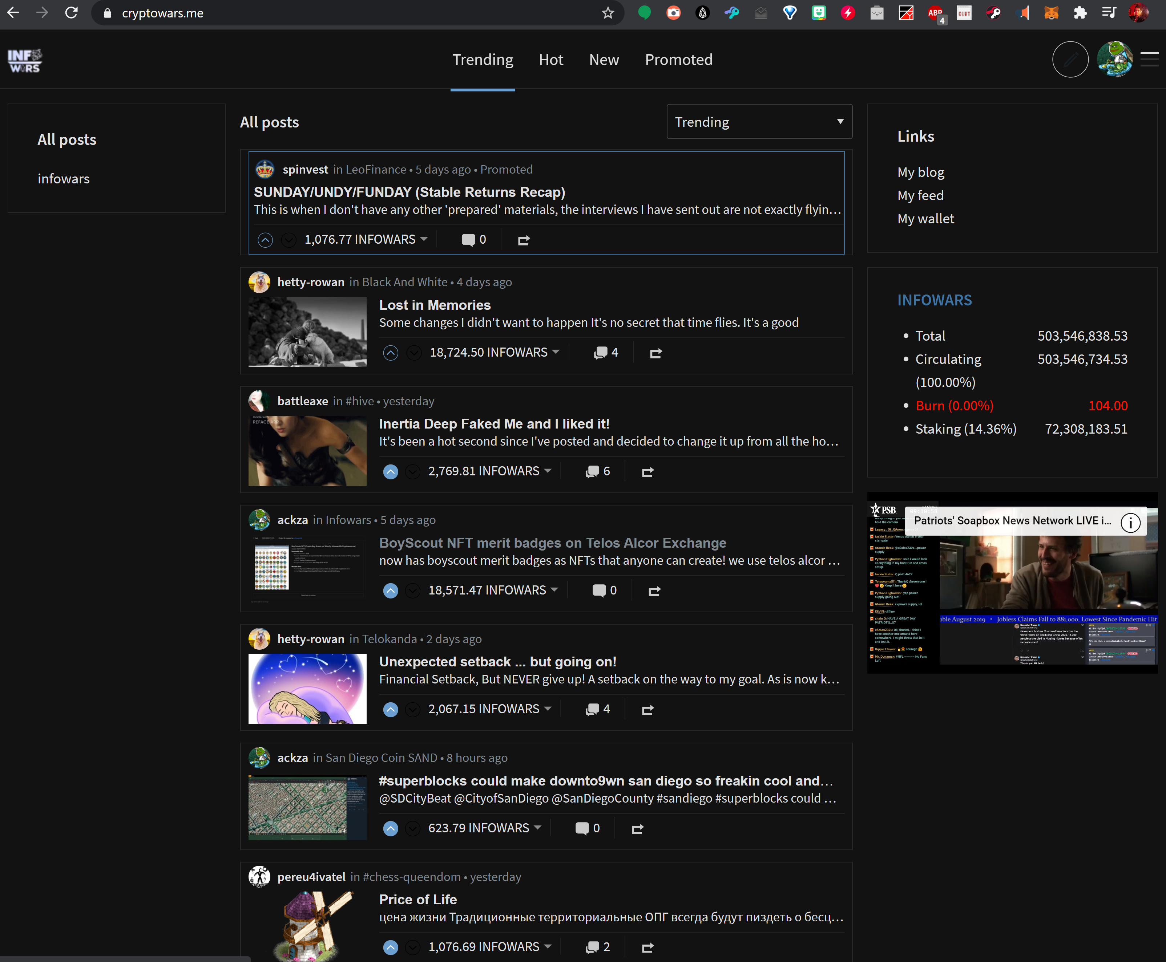Open the browser extensions puzzle icon
The image size is (1166, 962).
pos(1080,13)
